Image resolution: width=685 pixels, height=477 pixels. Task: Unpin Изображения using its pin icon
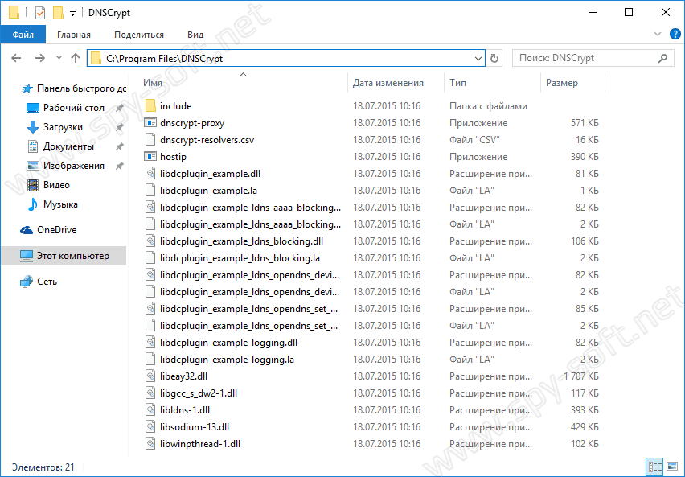119,166
